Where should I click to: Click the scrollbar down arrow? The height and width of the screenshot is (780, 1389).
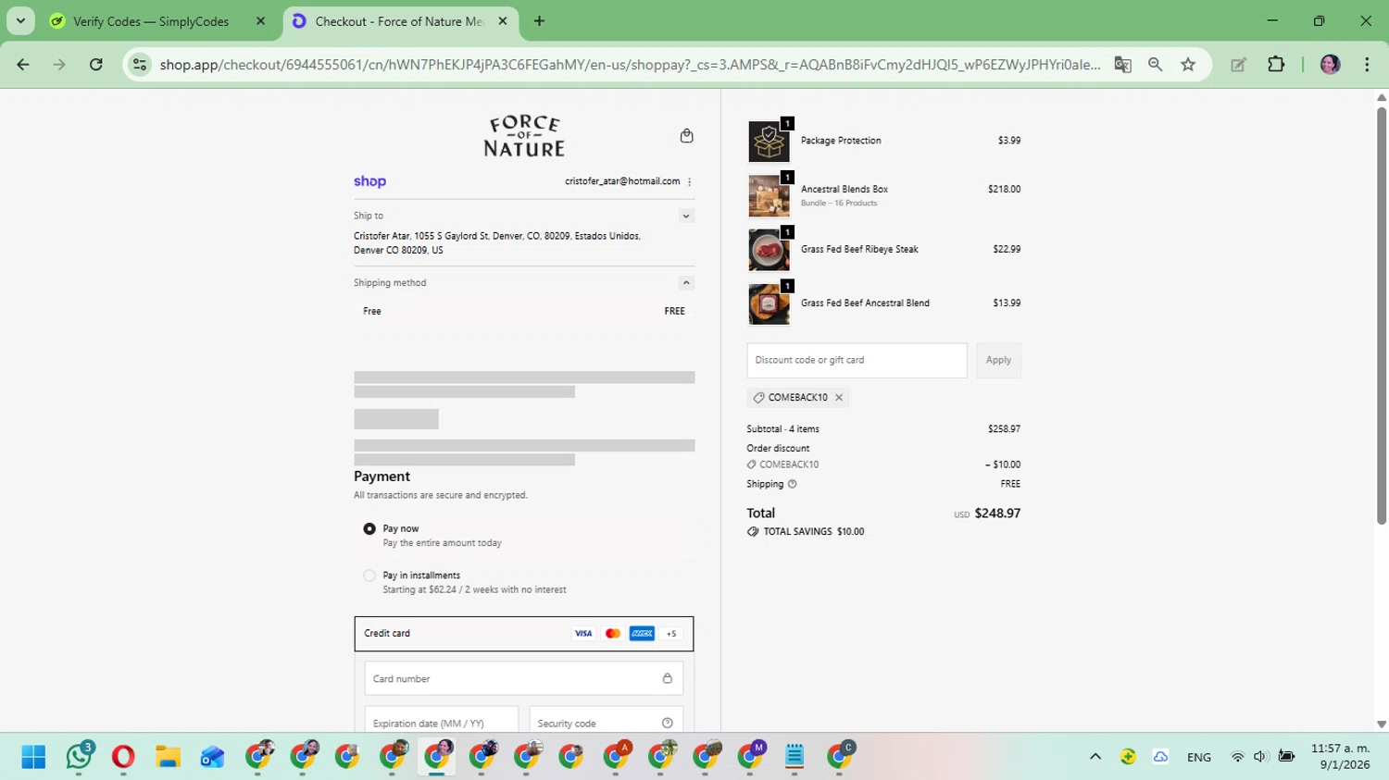[1382, 724]
